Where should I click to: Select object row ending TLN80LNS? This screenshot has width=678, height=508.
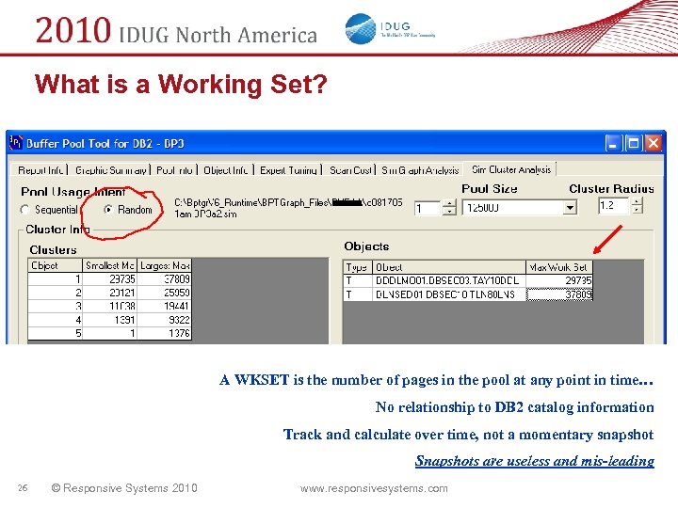coord(468,294)
